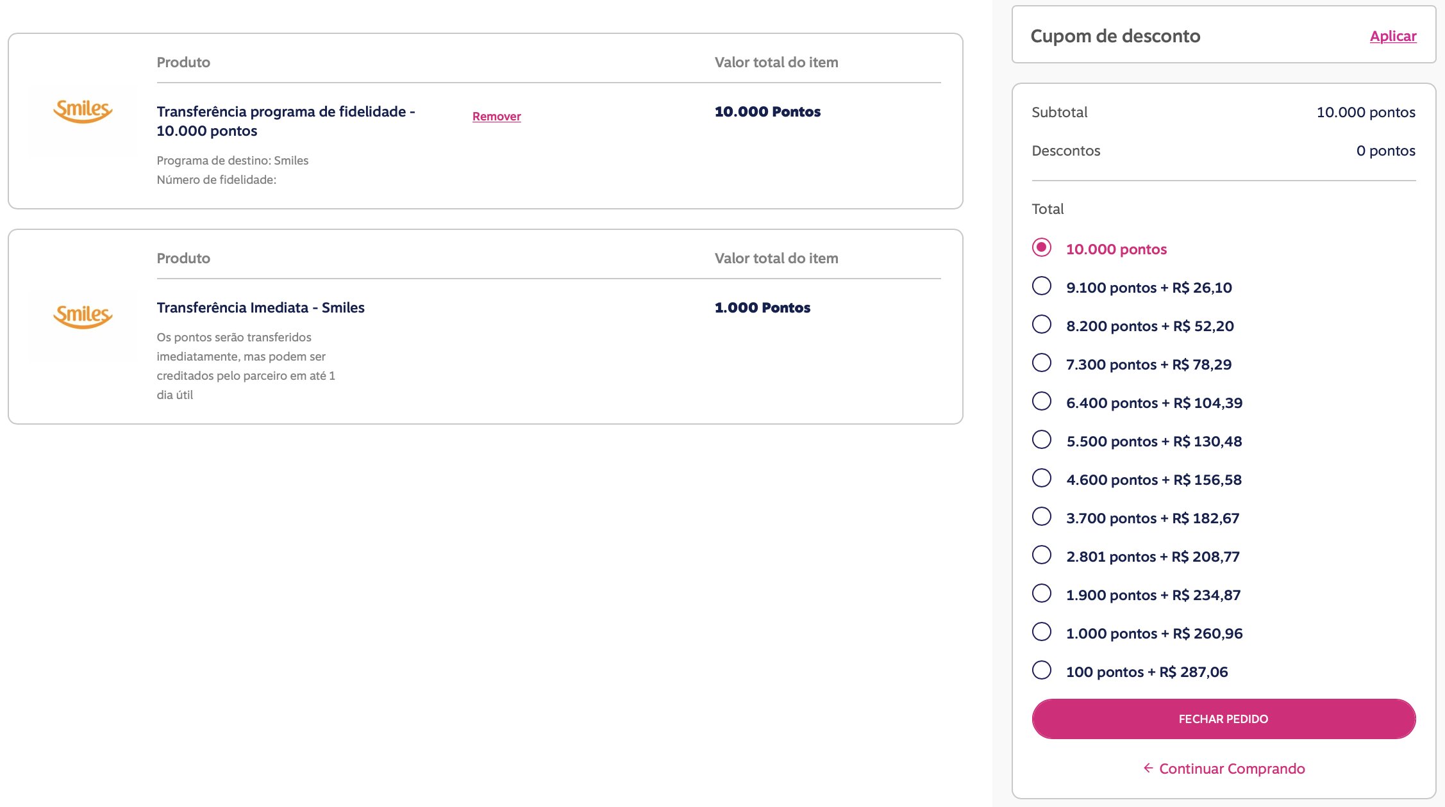Choose 5.500 pontos + R$ 130,48 option
Viewport: 1445px width, 807px height.
tap(1042, 440)
